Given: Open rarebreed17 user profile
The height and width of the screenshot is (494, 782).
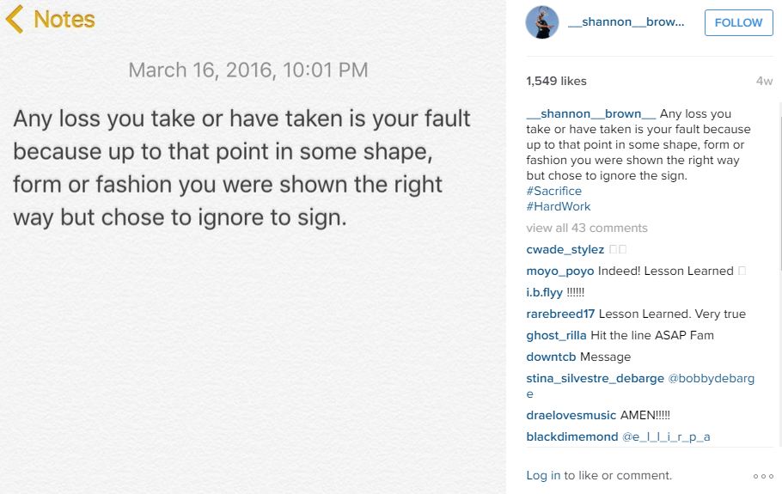Looking at the screenshot, I should (560, 314).
